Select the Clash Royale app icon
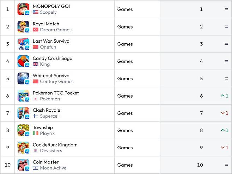Image resolution: width=232 pixels, height=174 pixels. (23, 113)
